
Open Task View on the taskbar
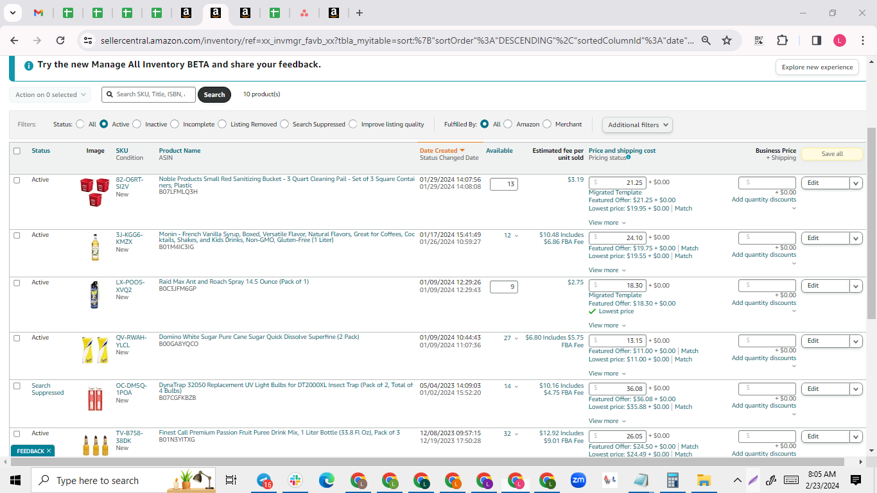tap(231, 480)
